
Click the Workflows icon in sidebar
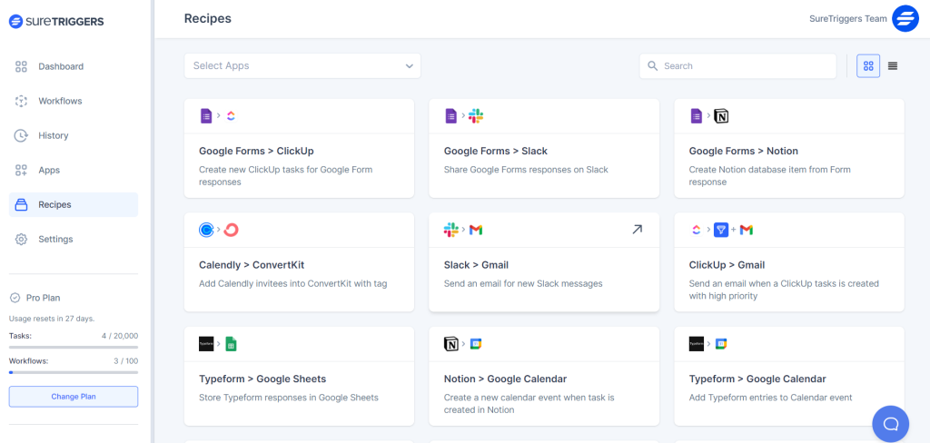(21, 101)
